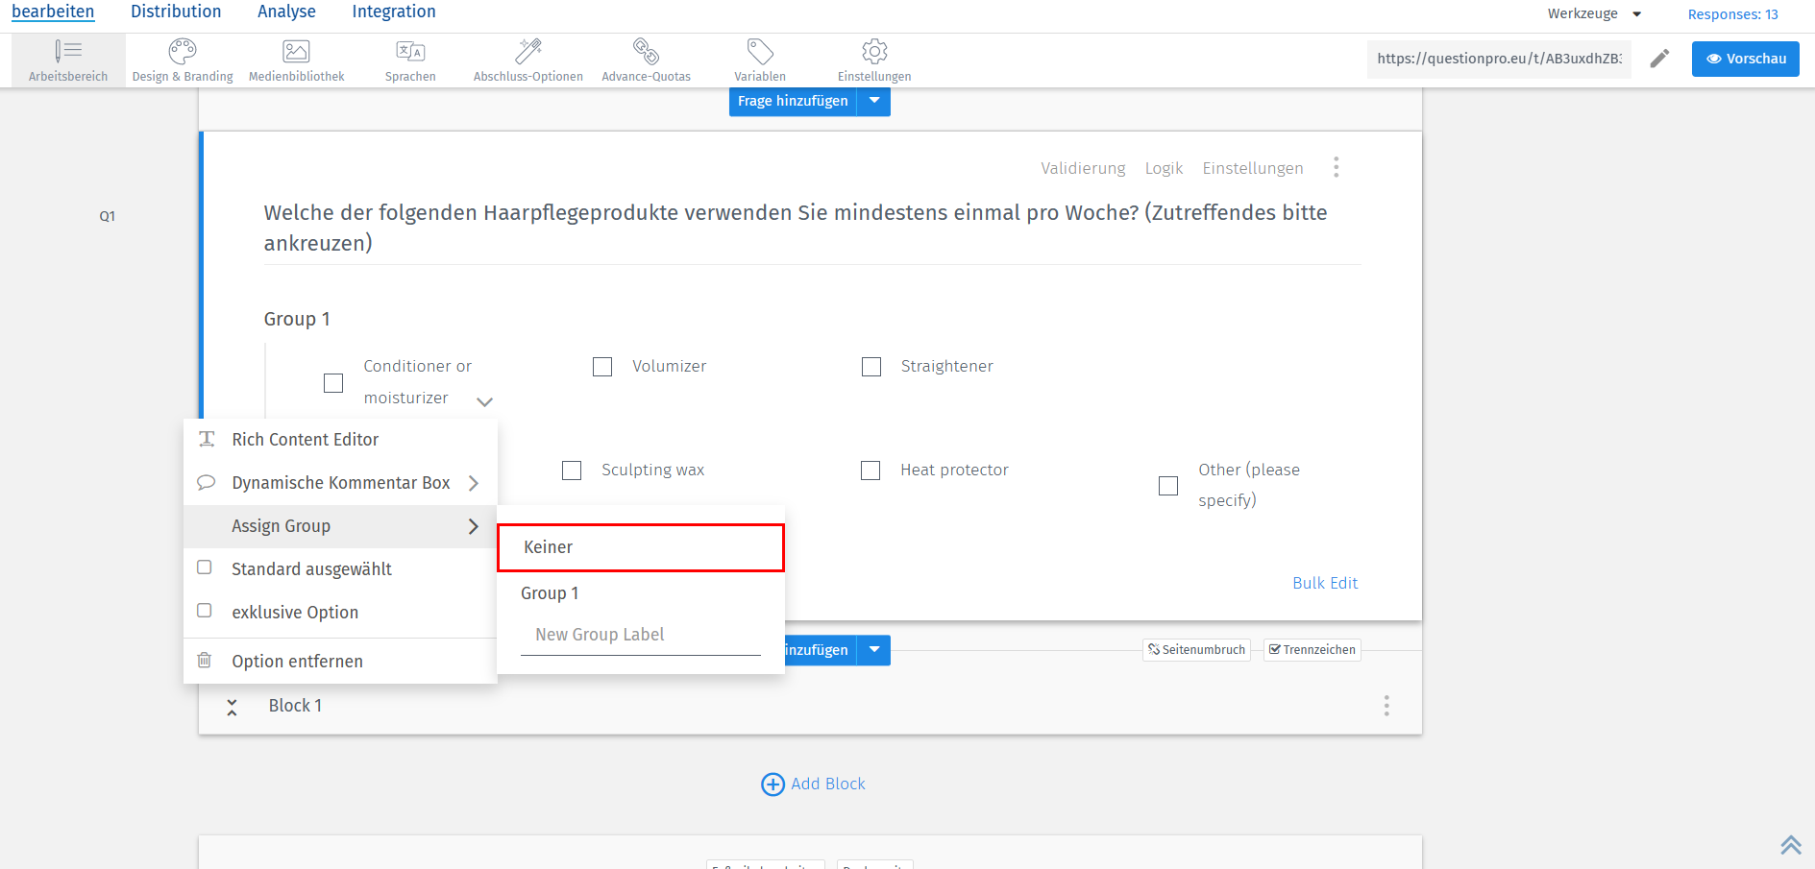Select Keiner in the Assign Group submenu

coord(640,547)
